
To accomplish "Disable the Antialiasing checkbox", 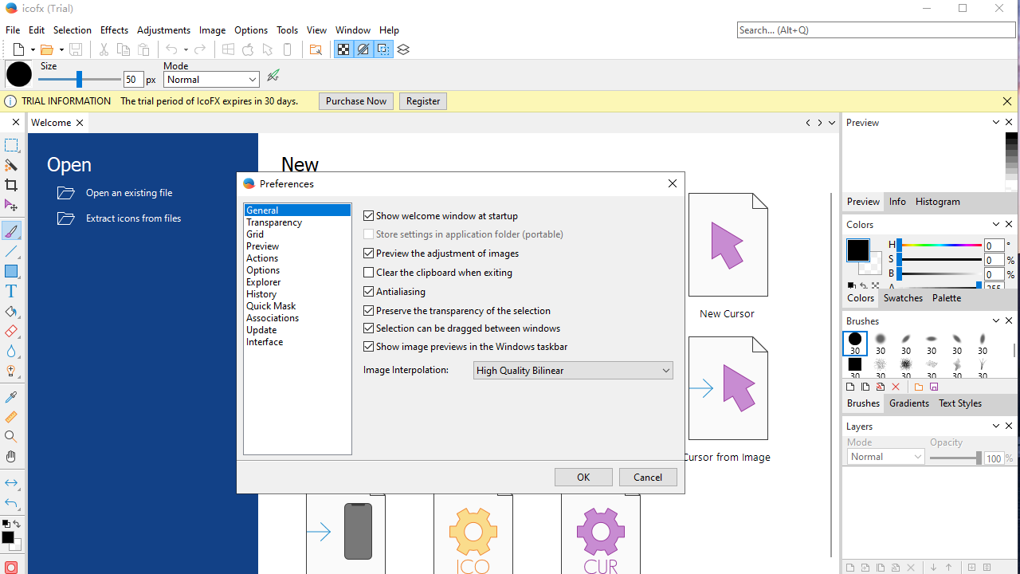I will tap(368, 292).
